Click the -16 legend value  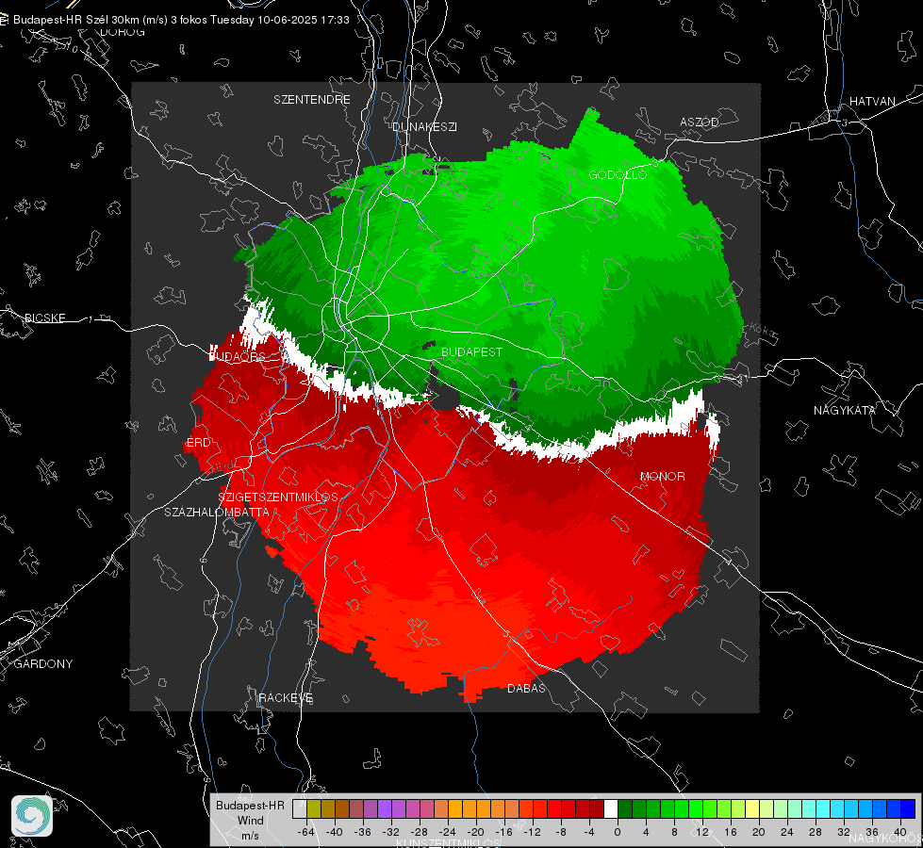tap(503, 832)
